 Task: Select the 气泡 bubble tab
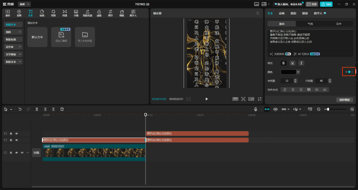[310, 24]
